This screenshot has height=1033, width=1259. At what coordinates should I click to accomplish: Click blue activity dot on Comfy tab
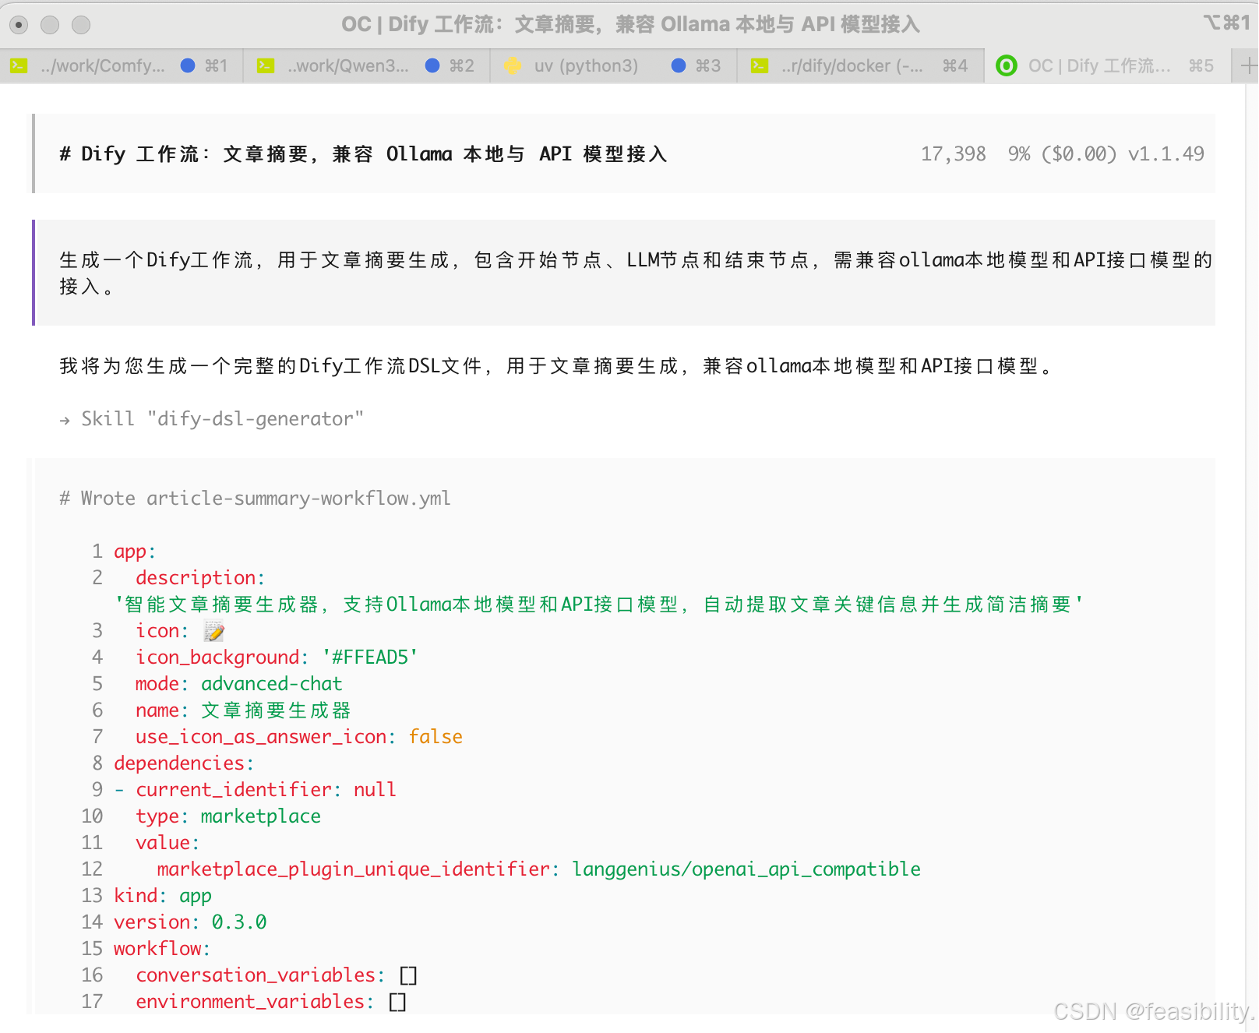click(188, 66)
